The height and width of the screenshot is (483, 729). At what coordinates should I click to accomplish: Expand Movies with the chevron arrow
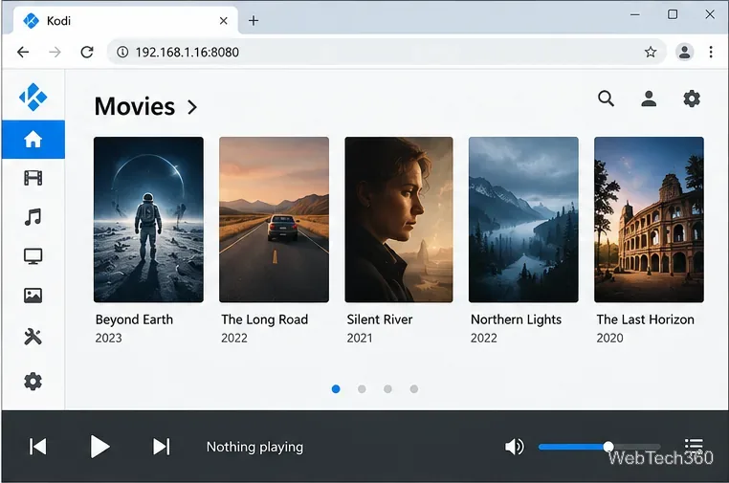[192, 107]
